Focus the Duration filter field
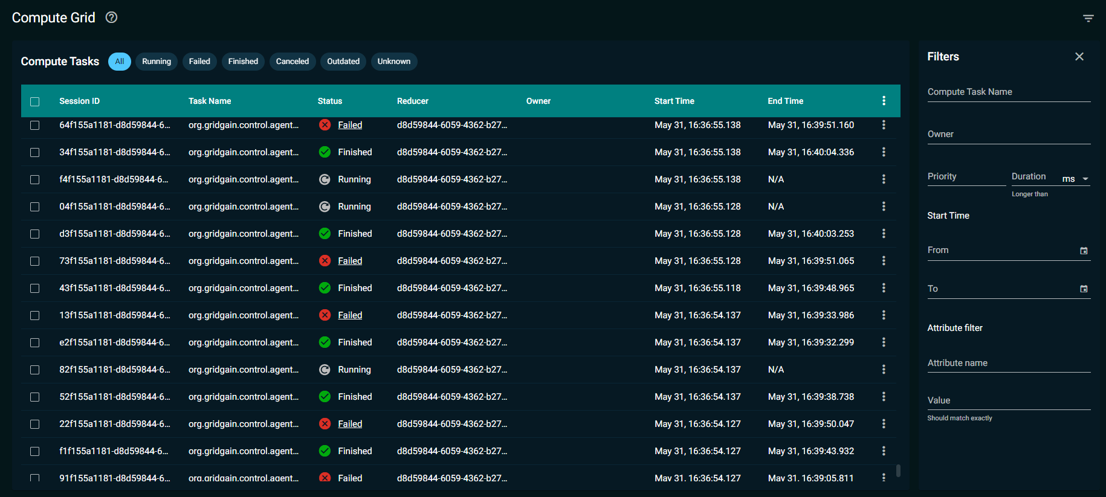Screen dimensions: 1106x497 click(1035, 176)
